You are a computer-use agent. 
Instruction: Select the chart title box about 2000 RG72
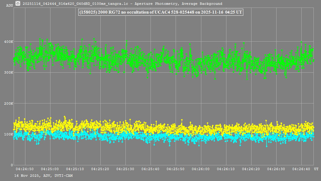(160, 12)
